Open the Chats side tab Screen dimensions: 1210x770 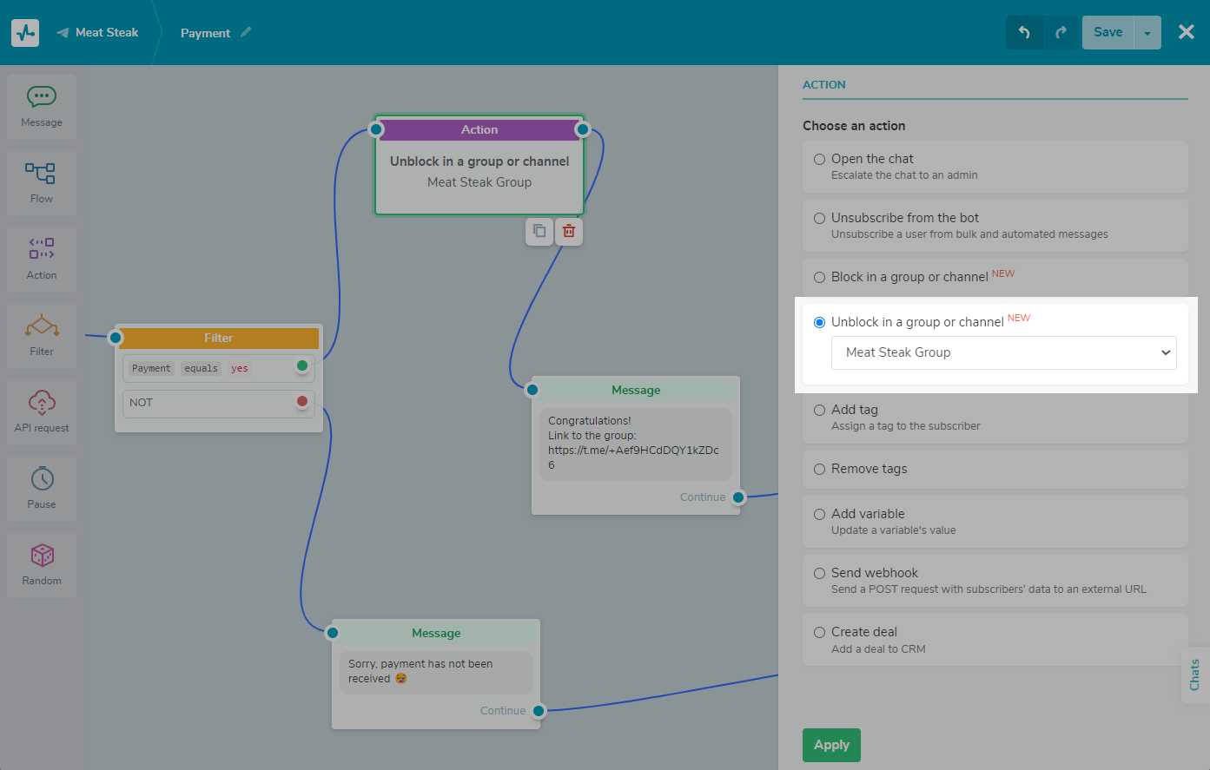pyautogui.click(x=1194, y=675)
